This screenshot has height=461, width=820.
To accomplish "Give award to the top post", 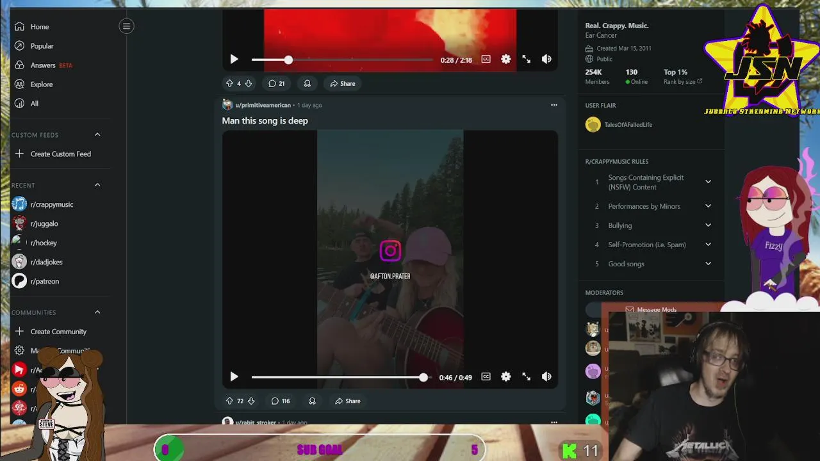I will tap(307, 83).
